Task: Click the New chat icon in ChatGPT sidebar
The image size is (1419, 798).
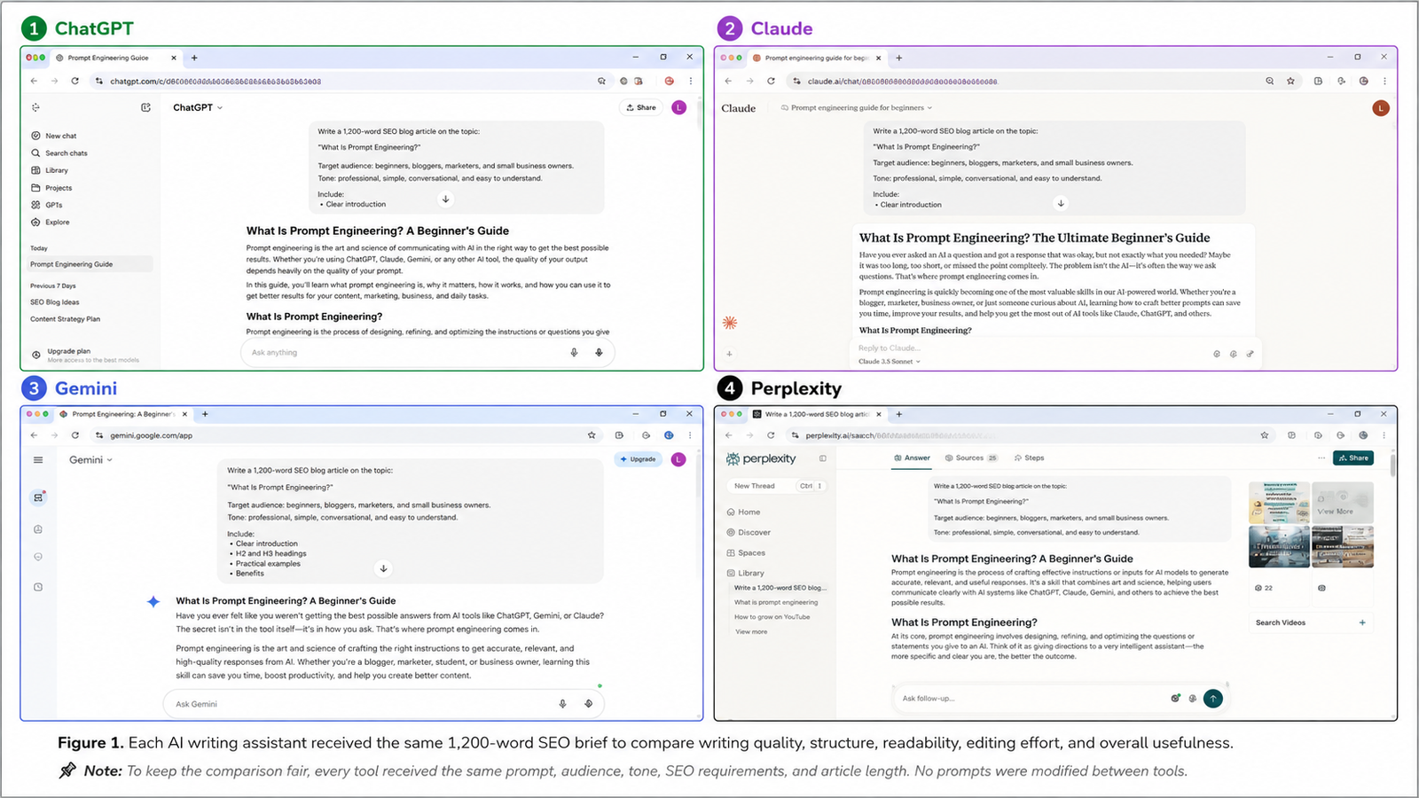Action: [36, 136]
